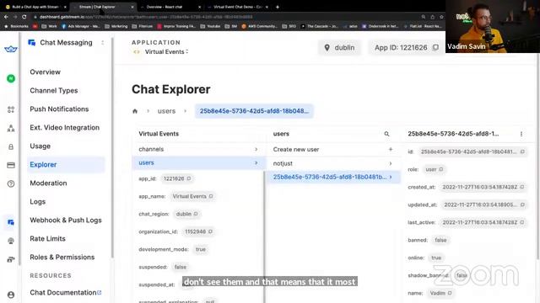Click the banned false value
This screenshot has width=540, height=303.
click(440, 240)
